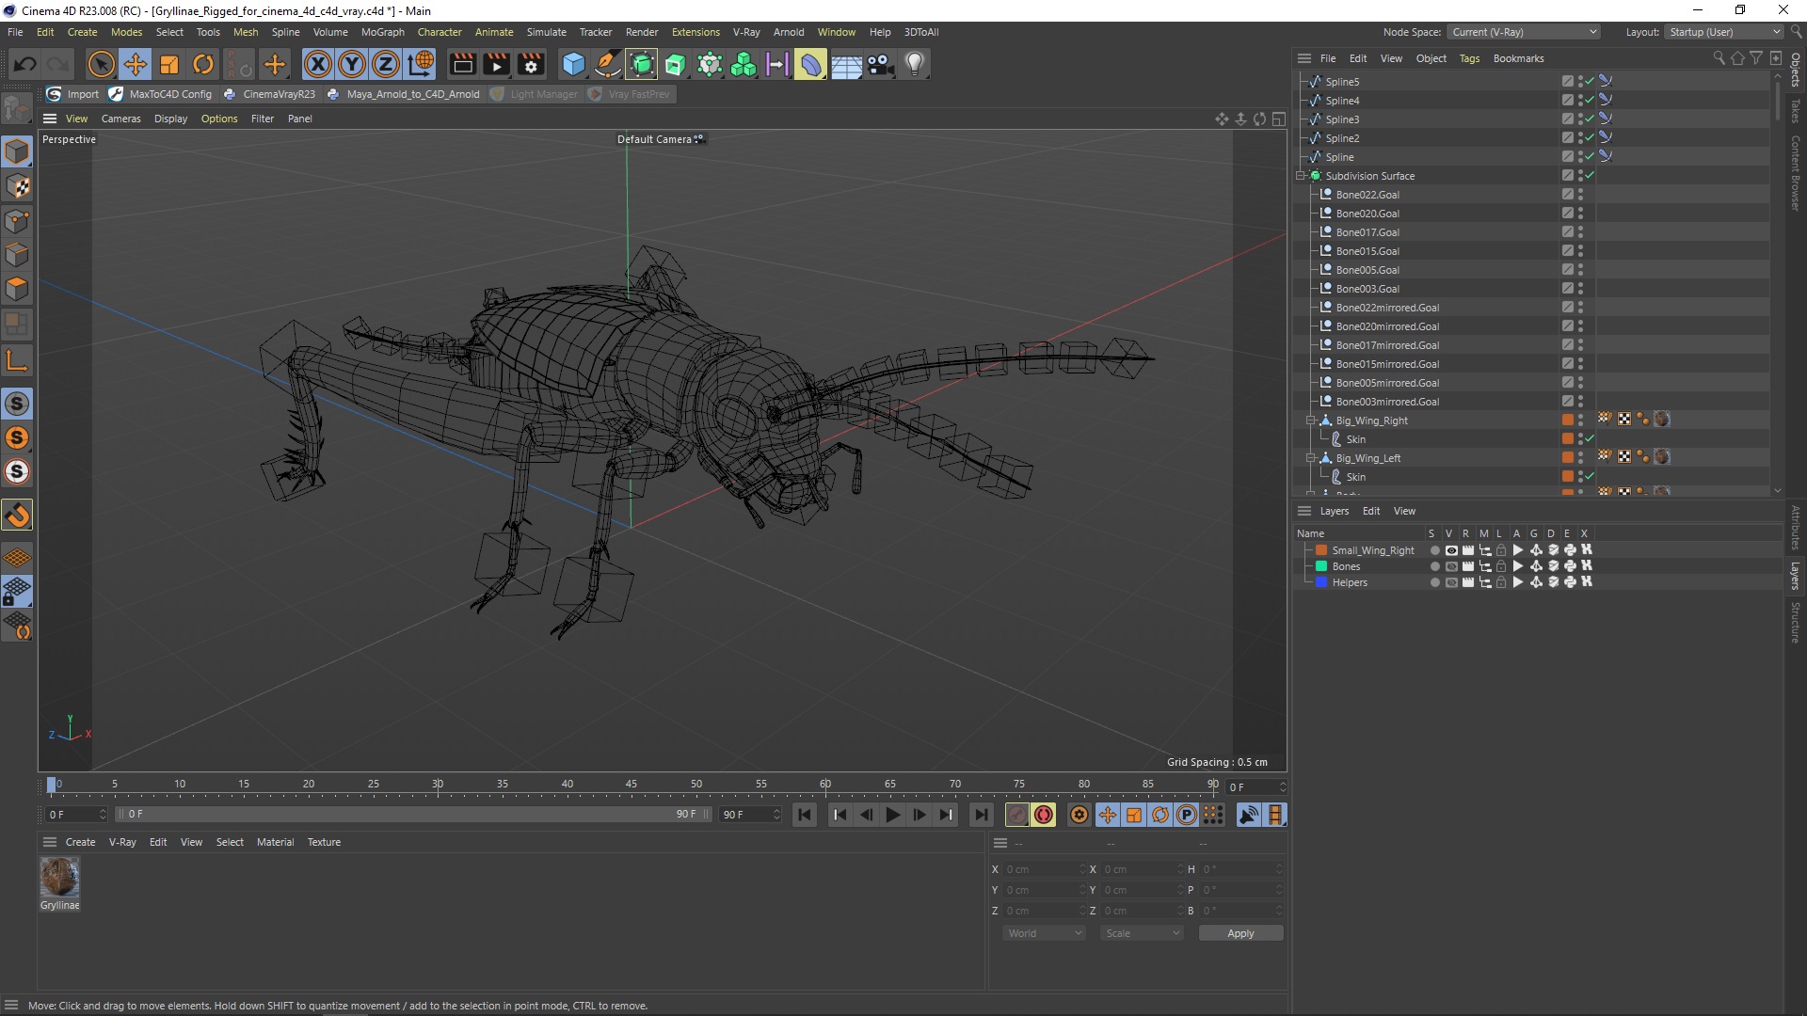Select the Live Selection tool
This screenshot has width=1807, height=1016.
coord(101,64)
